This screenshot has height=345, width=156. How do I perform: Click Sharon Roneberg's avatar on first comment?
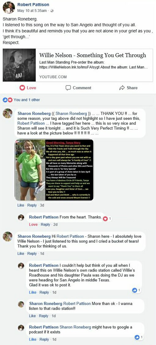point(7,114)
